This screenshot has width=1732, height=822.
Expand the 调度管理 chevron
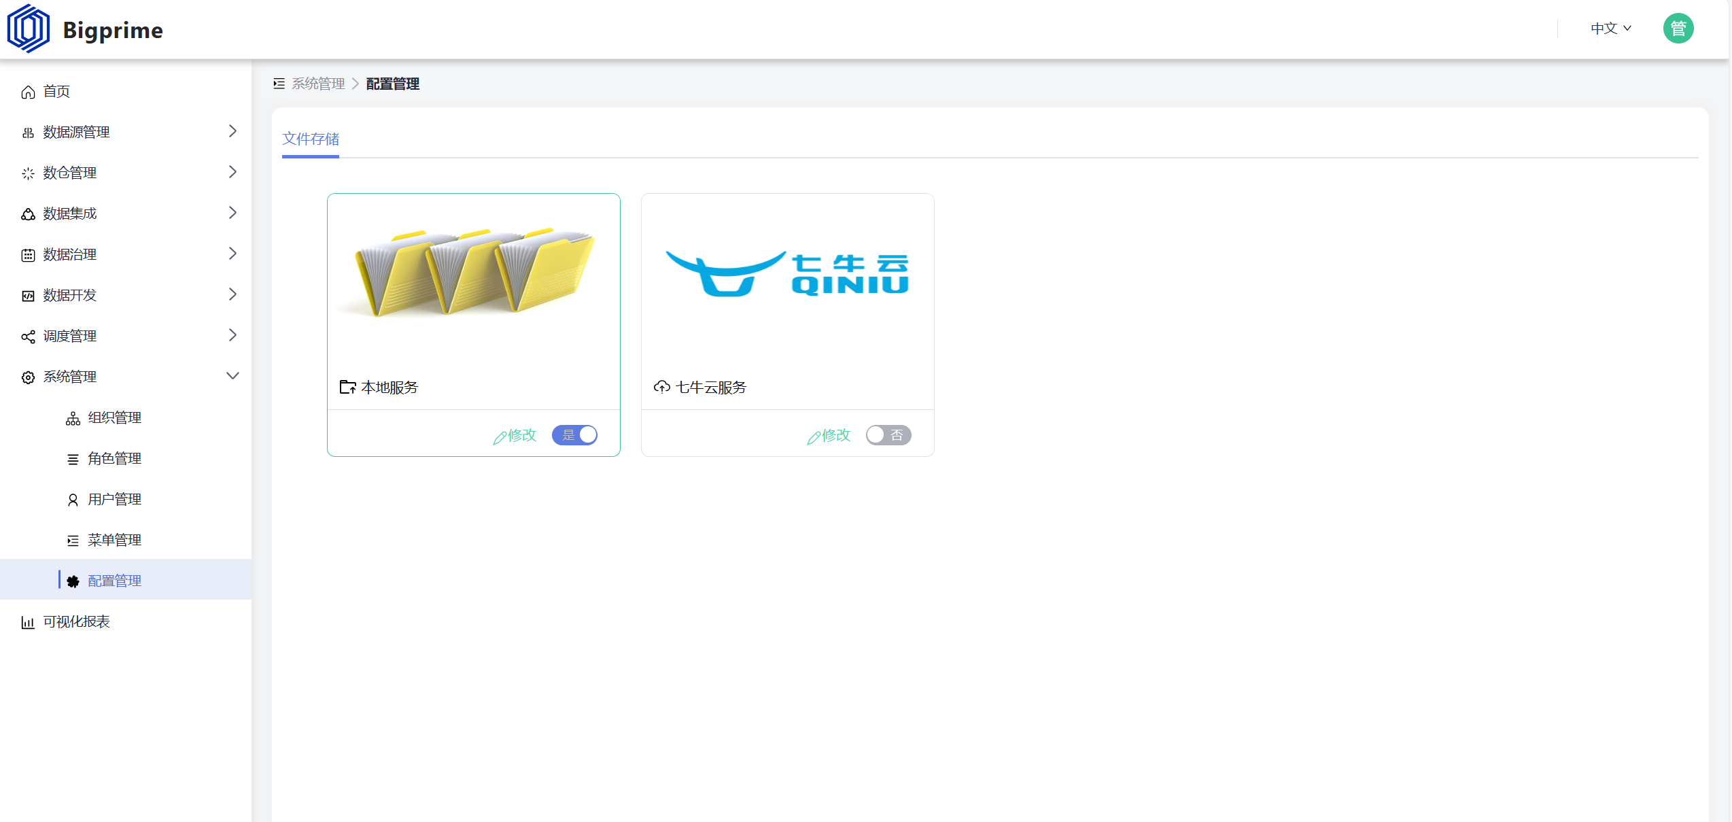[232, 335]
